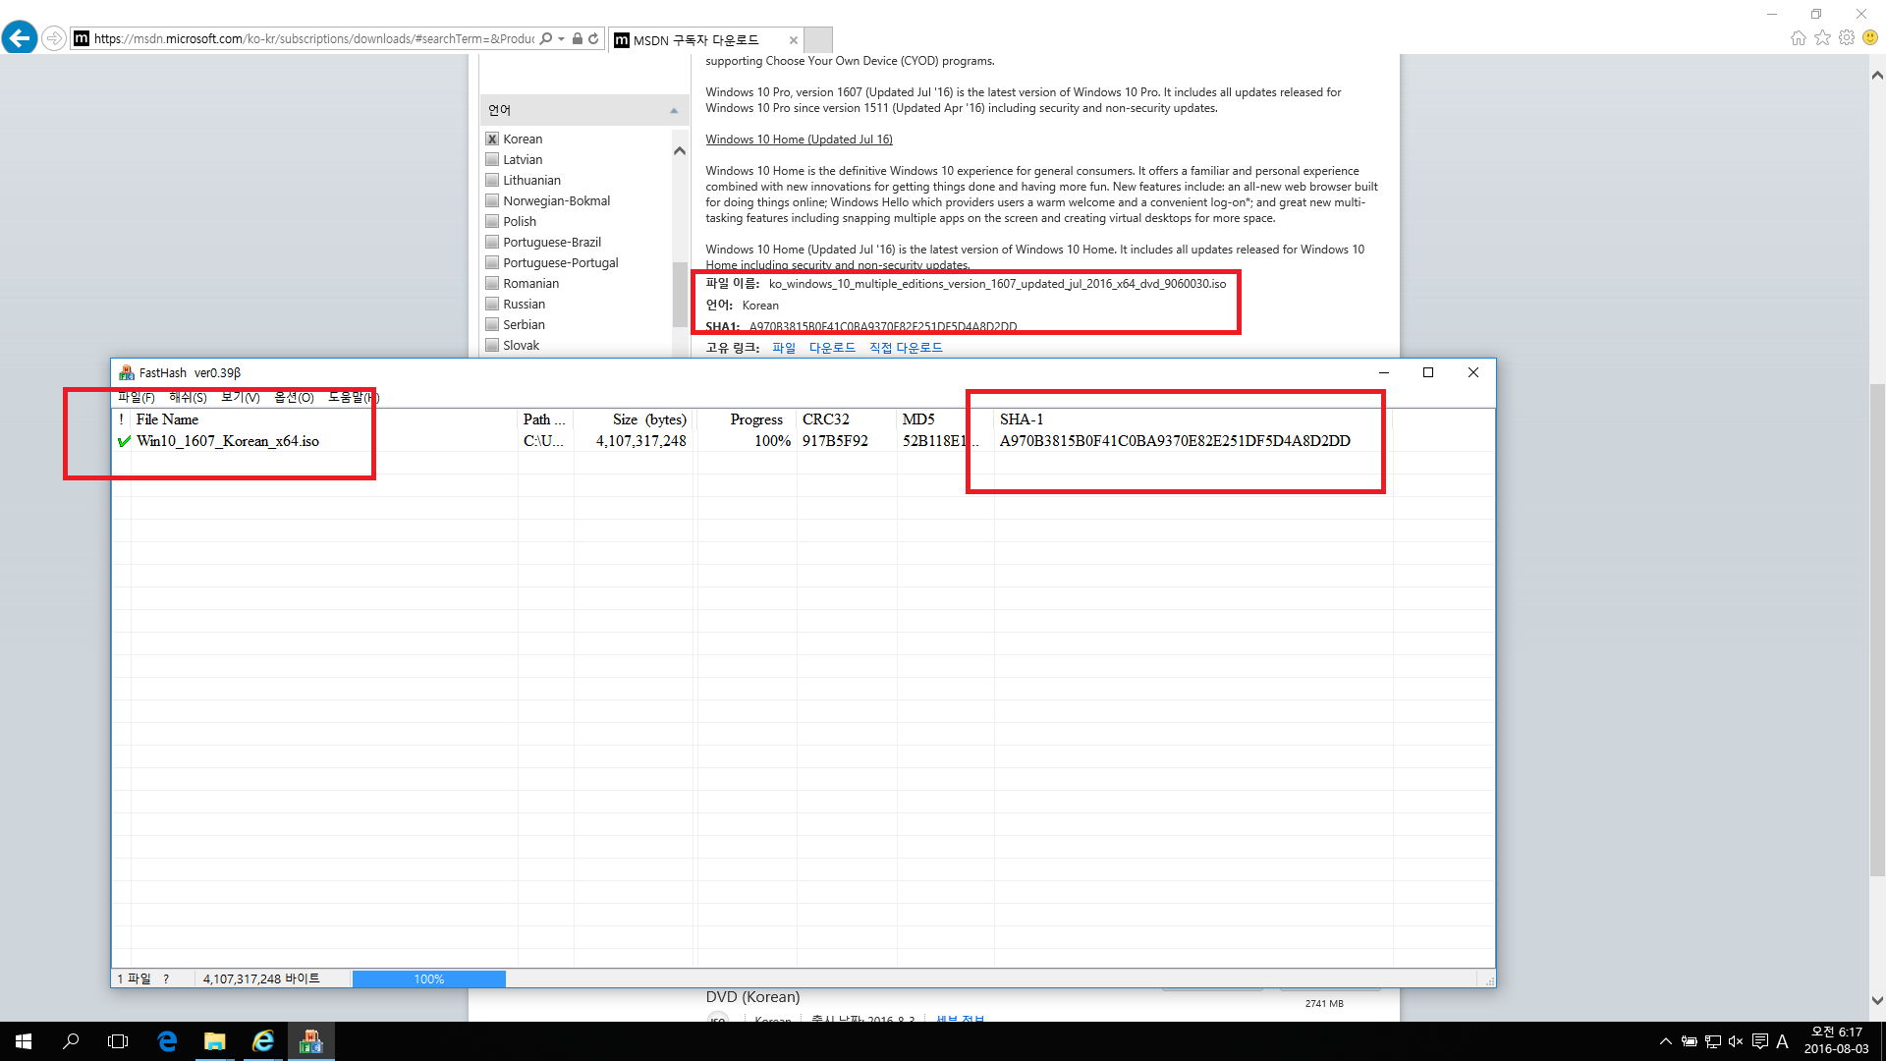Click the 100% progress bar in status bar
The image size is (1886, 1061).
429,978
